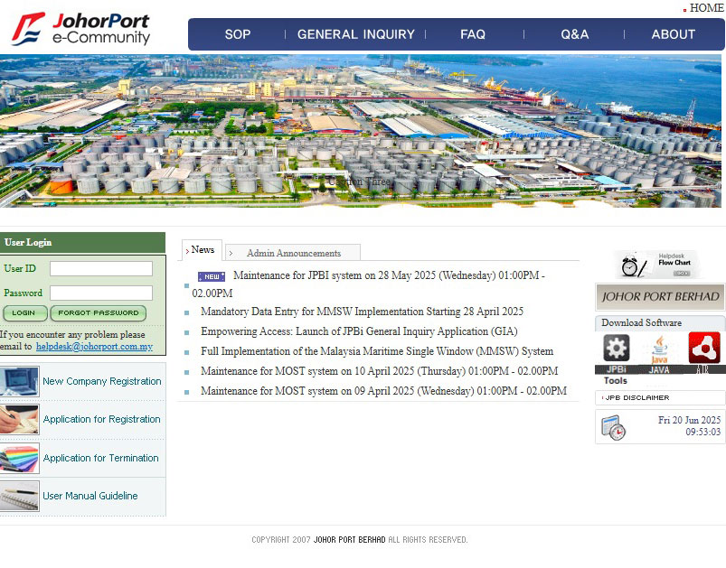Open the GENERAL INQUIRY menu
Screen dimensions: 726x568
tap(355, 34)
